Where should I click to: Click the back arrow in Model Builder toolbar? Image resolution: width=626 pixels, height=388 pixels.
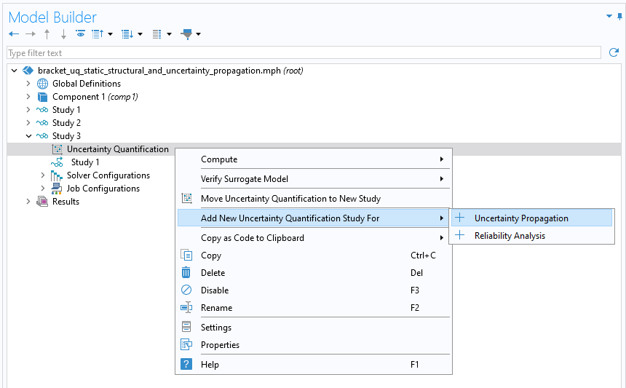tap(14, 34)
